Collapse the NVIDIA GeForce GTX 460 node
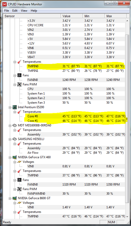 pyautogui.click(x=10, y=157)
